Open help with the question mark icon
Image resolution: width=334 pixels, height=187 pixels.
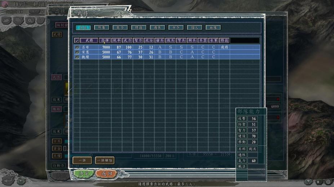coord(41,20)
